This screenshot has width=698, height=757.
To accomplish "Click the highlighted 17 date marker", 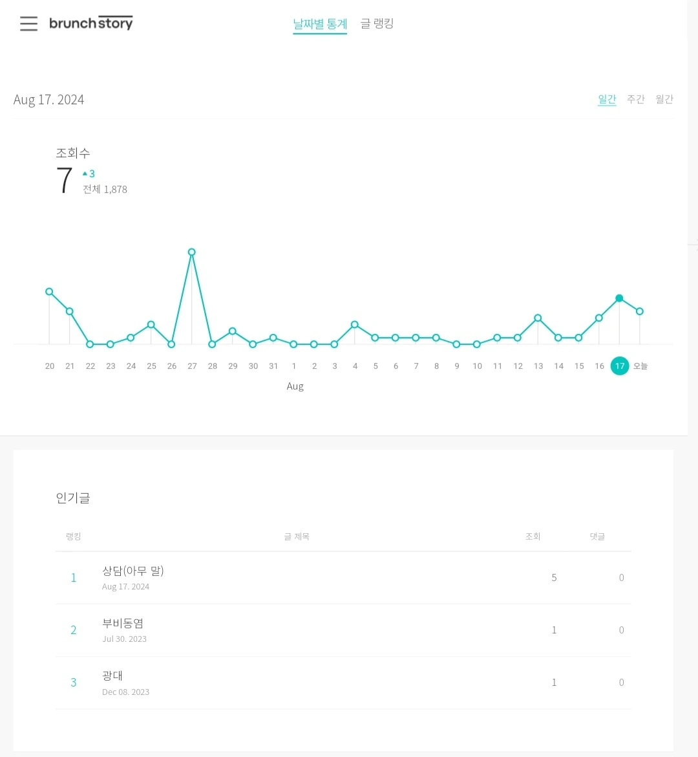I will tap(619, 366).
